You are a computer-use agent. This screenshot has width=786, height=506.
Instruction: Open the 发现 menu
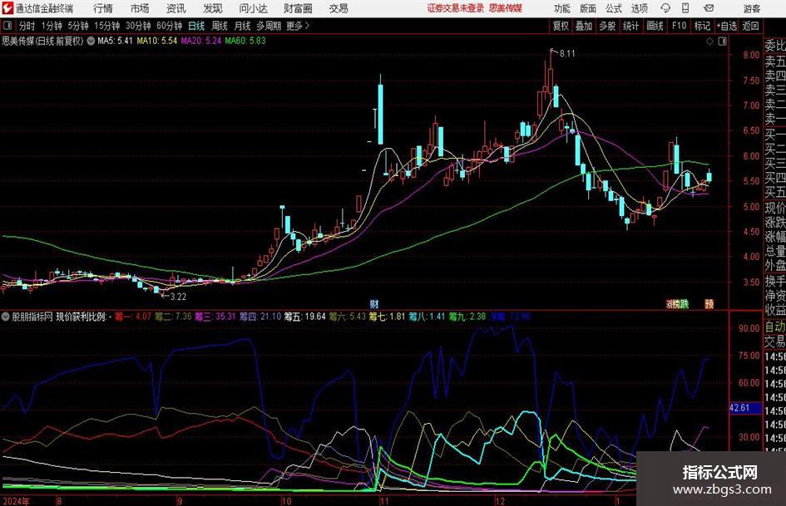(x=213, y=8)
